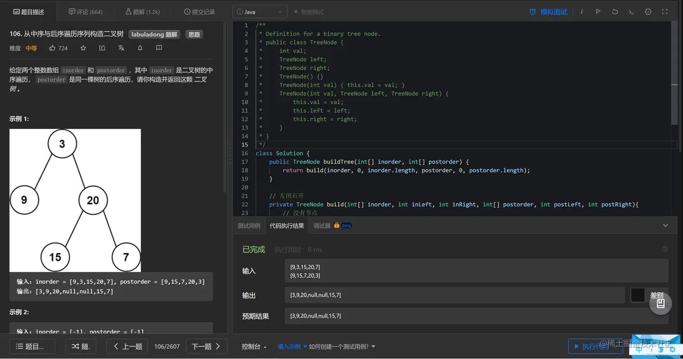Click the line 21 comment 左闭右开
The width and height of the screenshot is (683, 359).
click(x=286, y=196)
